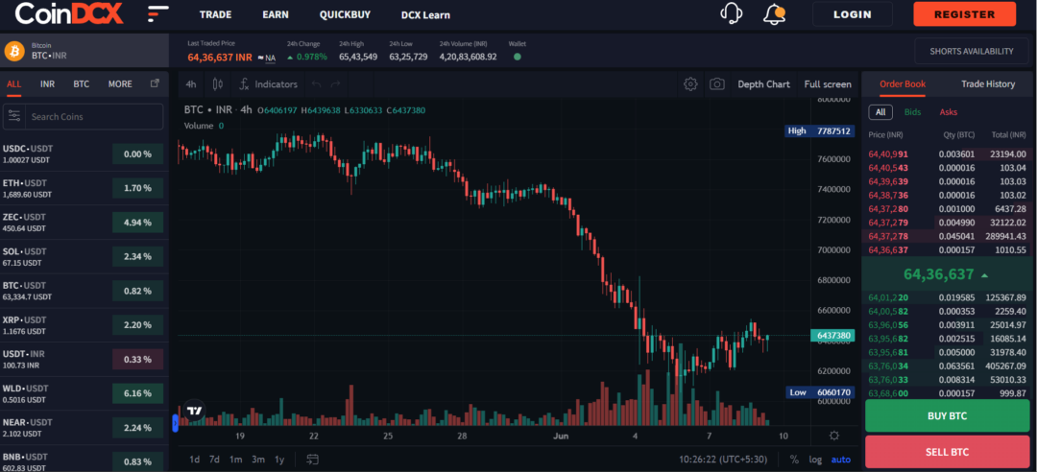Open the MORE markets tab
This screenshot has height=472, width=1037.
120,84
